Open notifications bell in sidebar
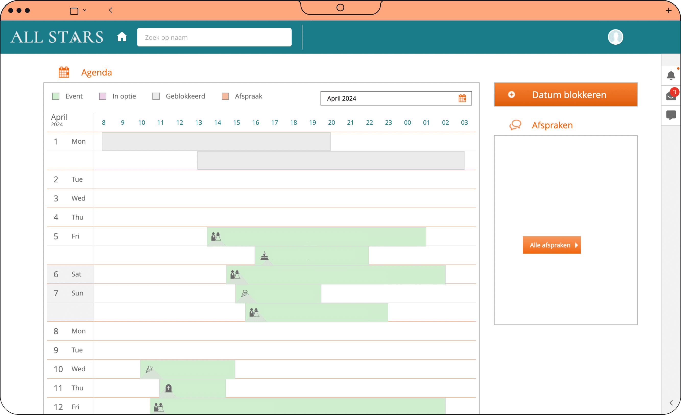This screenshot has width=681, height=415. pyautogui.click(x=671, y=75)
